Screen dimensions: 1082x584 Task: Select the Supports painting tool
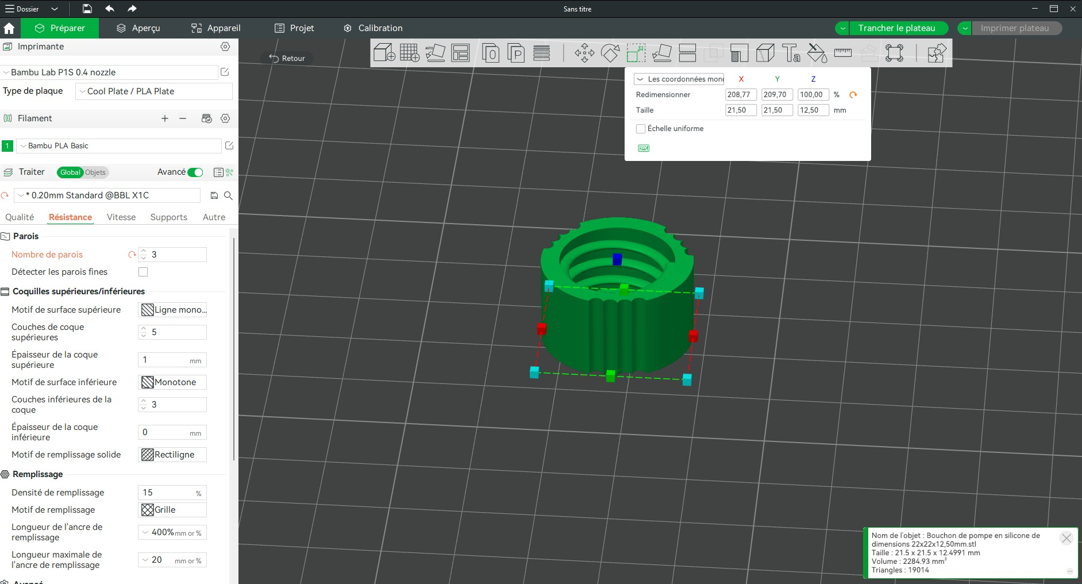(739, 53)
